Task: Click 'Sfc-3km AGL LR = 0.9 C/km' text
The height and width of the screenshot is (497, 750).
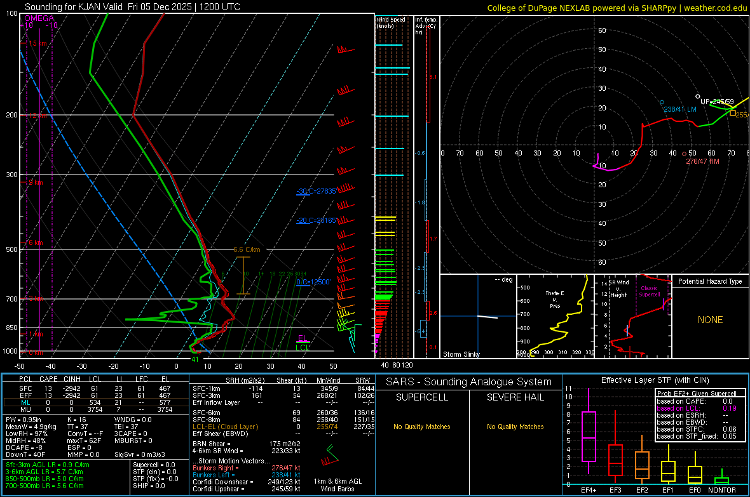Action: (48, 465)
